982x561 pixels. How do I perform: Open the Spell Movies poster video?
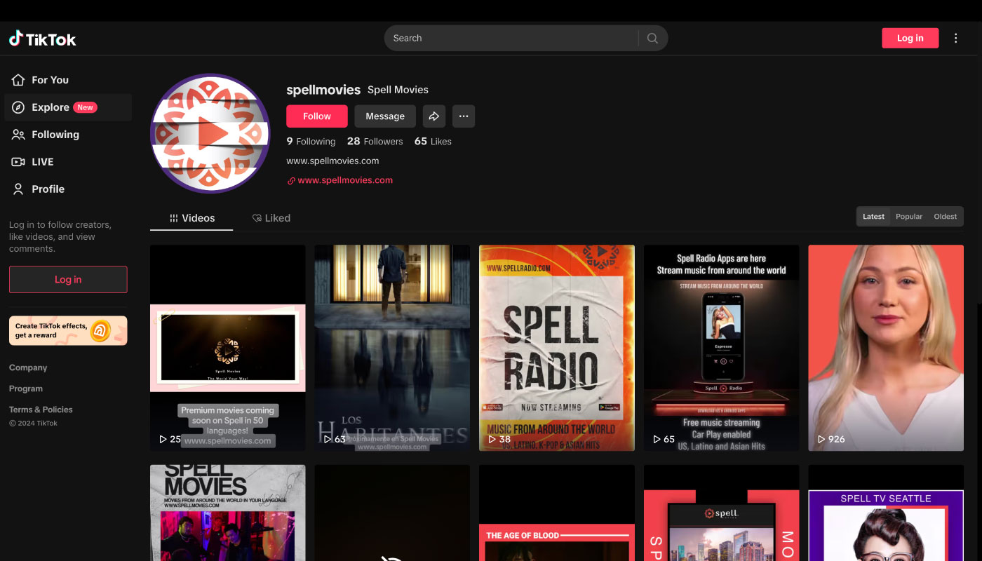(227, 513)
